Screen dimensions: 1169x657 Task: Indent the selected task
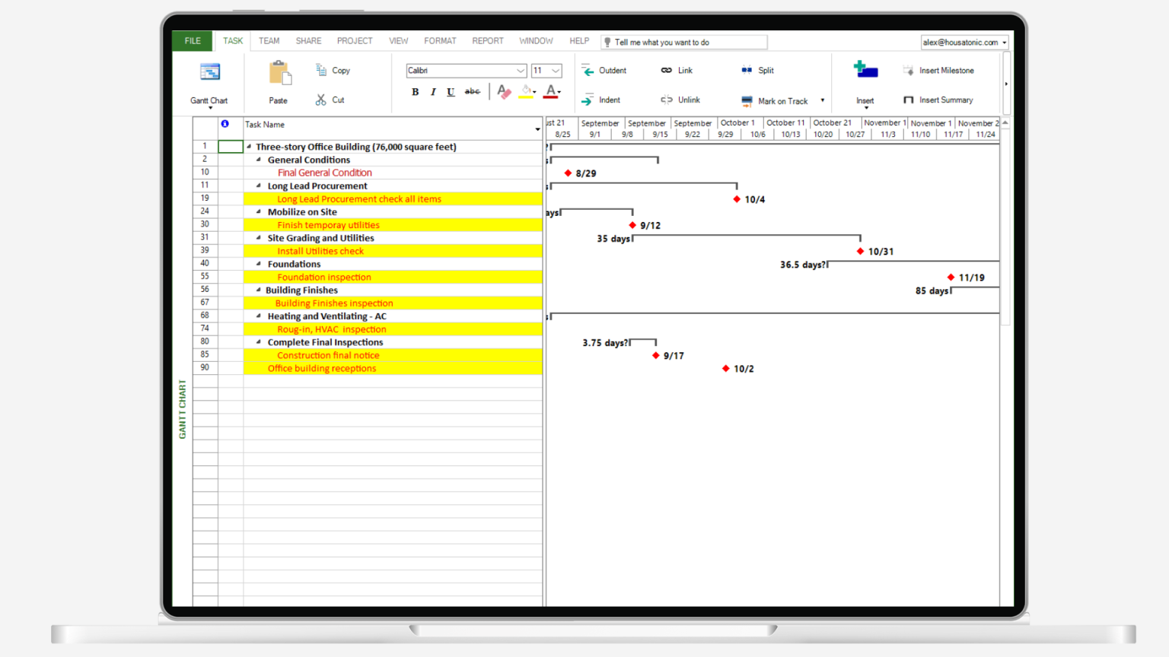601,100
